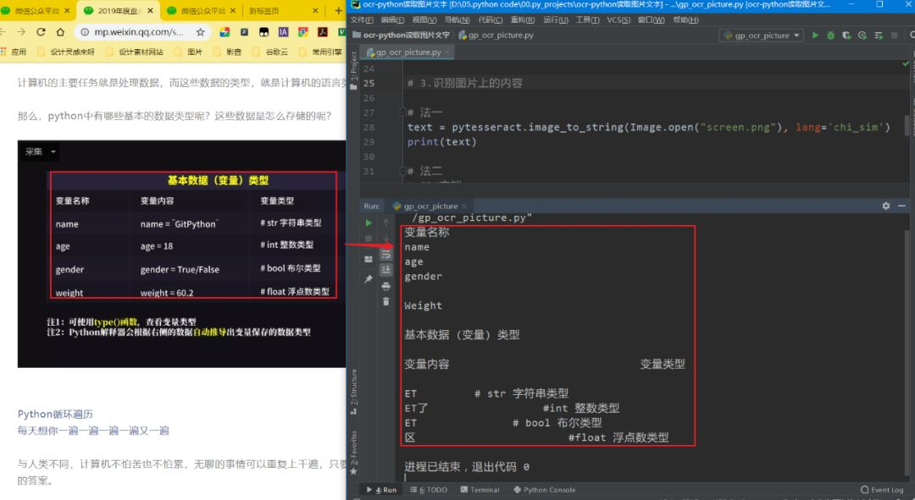Viewport: 915px width, 500px height.
Task: Open the gp_ocr_picture run configuration dropdown
Action: click(761, 36)
